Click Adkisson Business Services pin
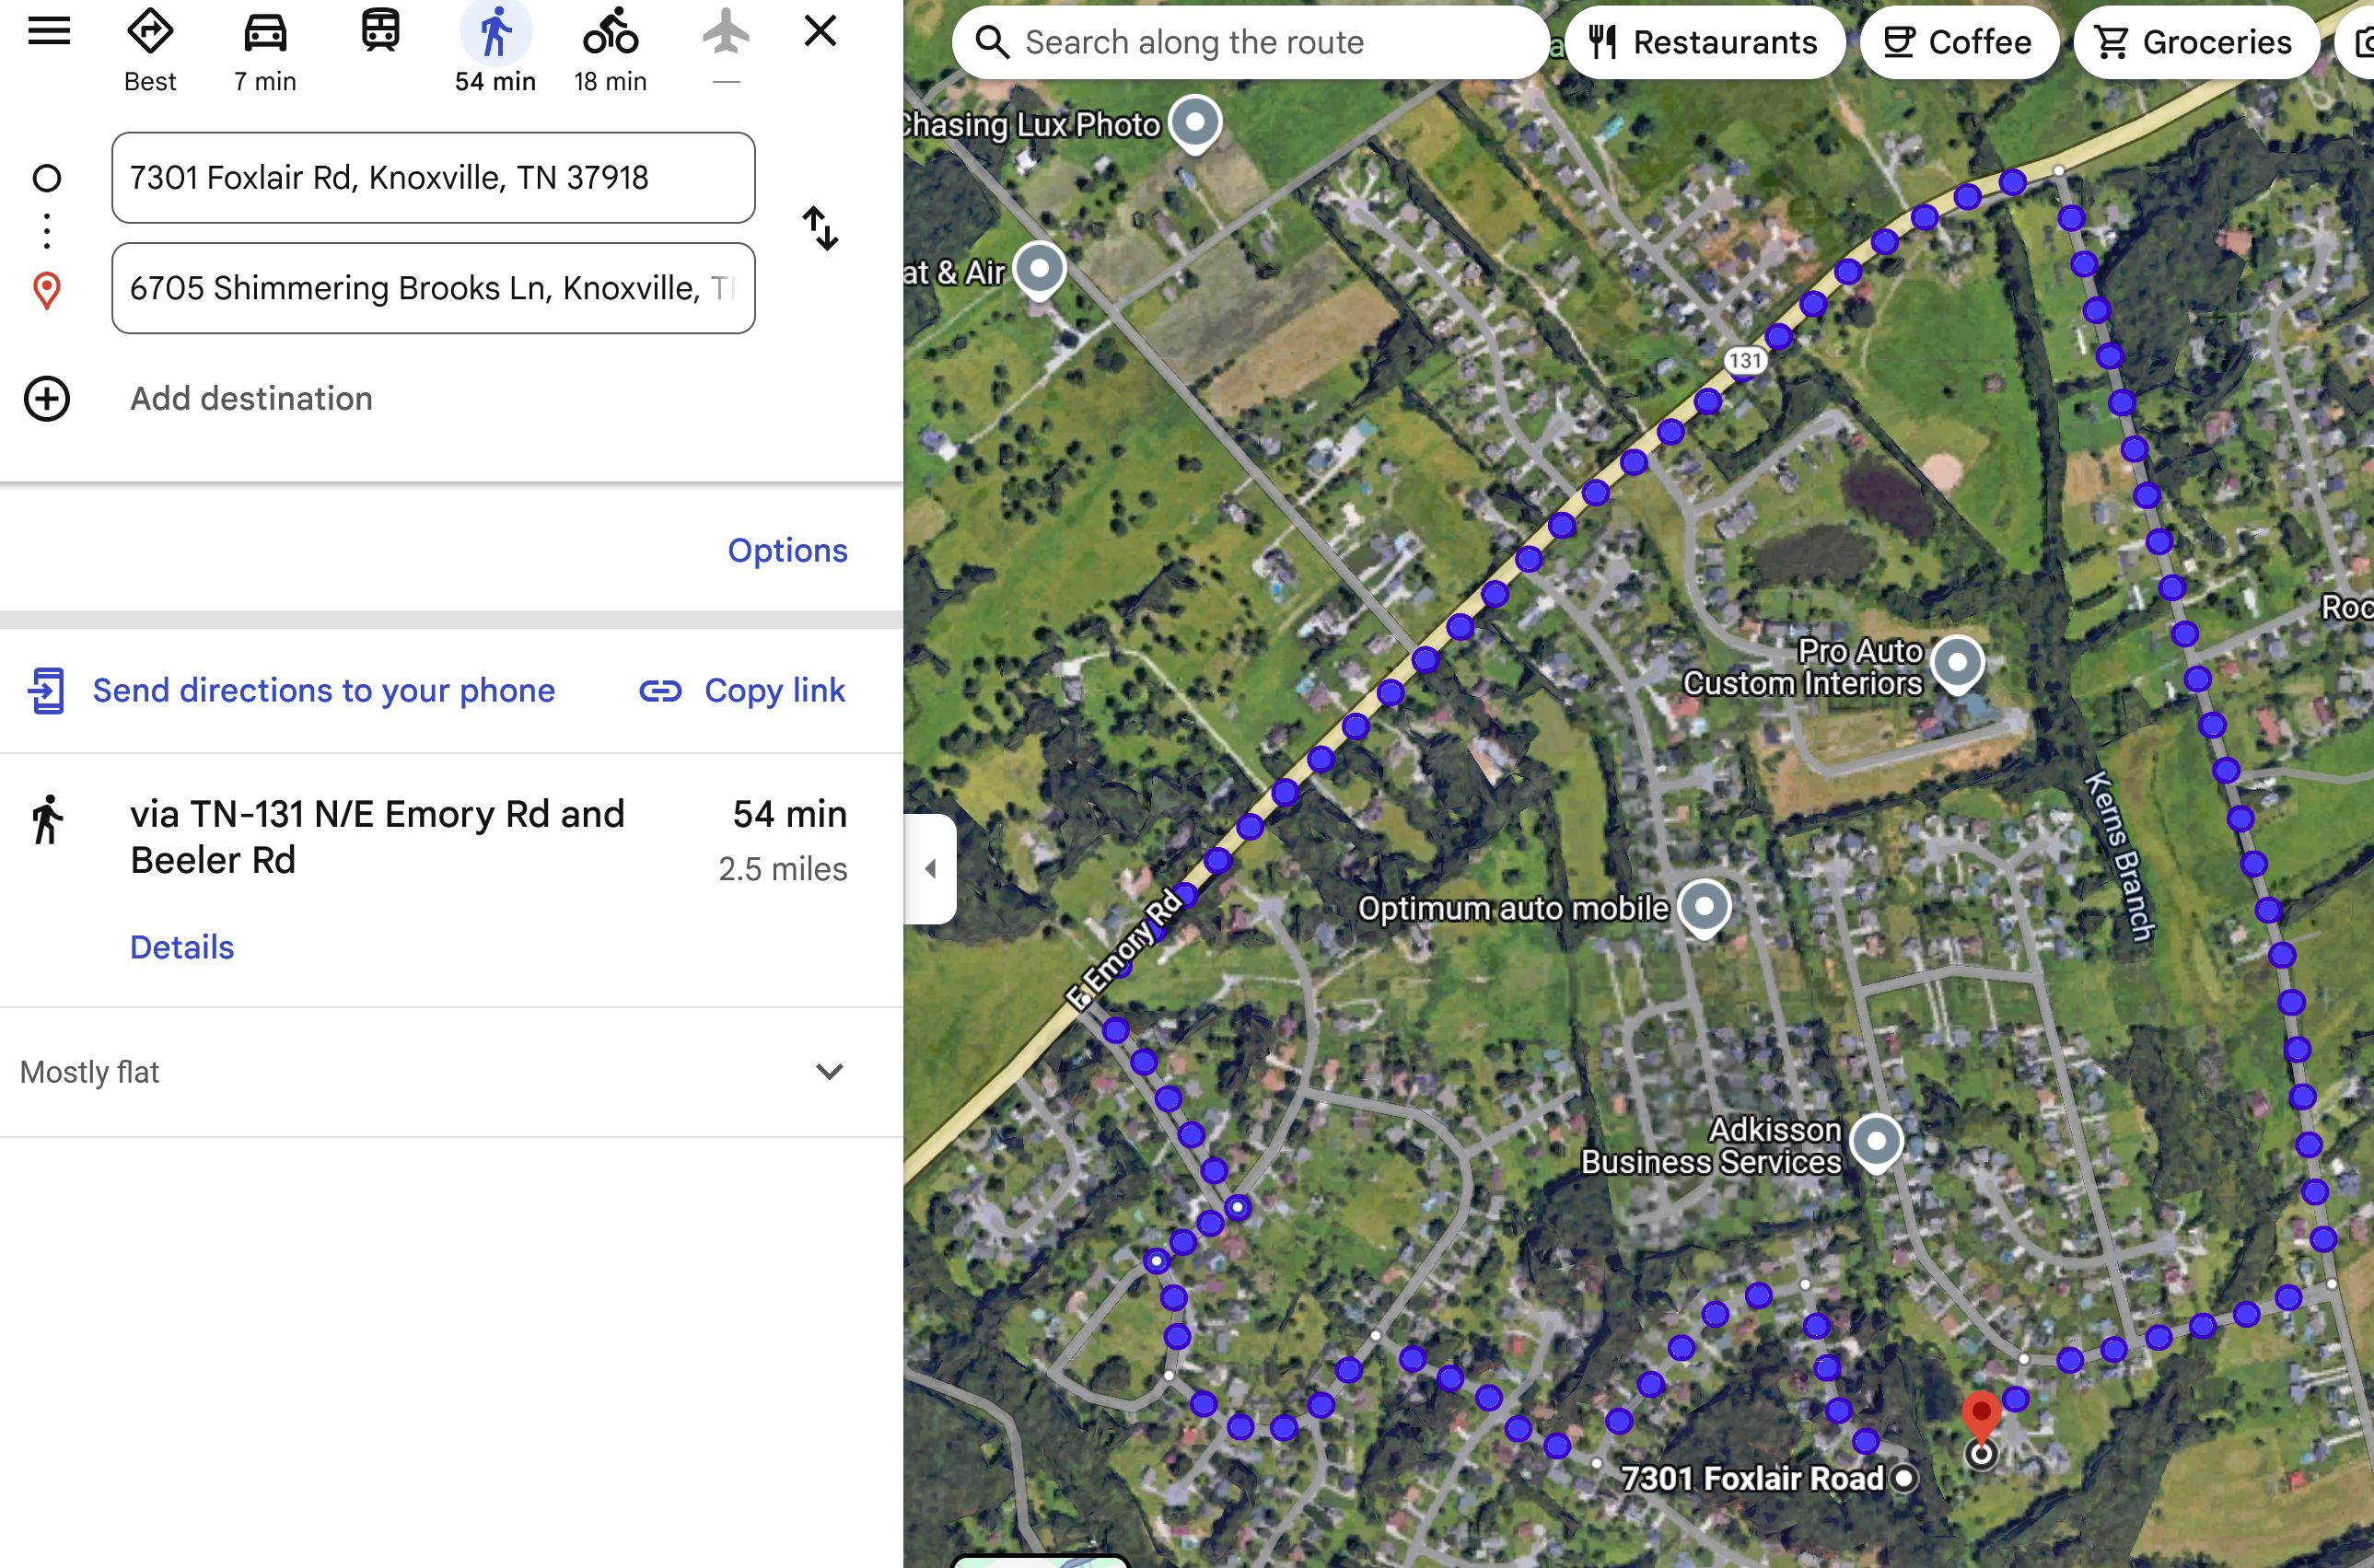The height and width of the screenshot is (1568, 2374). pos(1876,1142)
